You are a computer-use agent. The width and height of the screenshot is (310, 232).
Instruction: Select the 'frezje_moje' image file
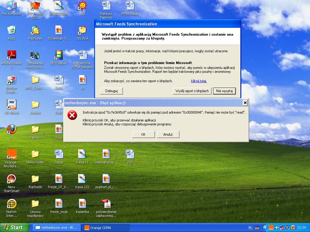[59, 206]
